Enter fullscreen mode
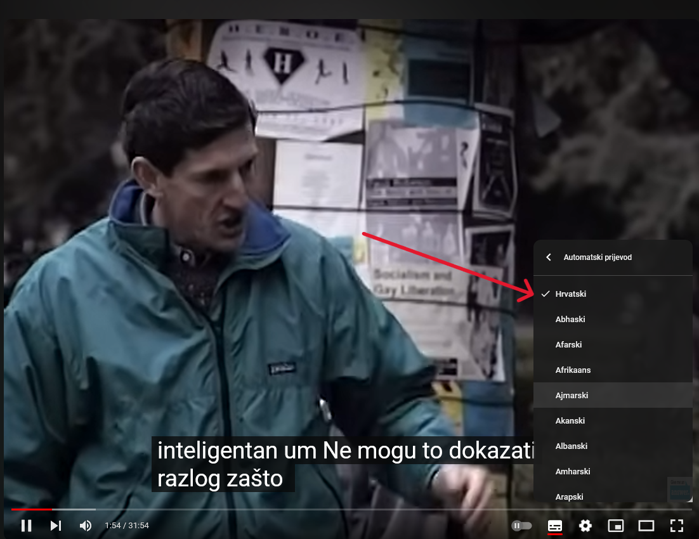The width and height of the screenshot is (699, 539). point(676,526)
